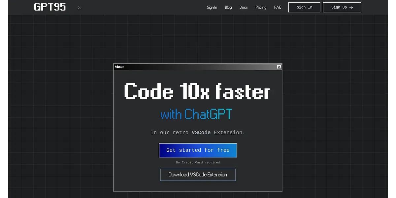Click the blue 'Get started for free' button

tap(198, 150)
